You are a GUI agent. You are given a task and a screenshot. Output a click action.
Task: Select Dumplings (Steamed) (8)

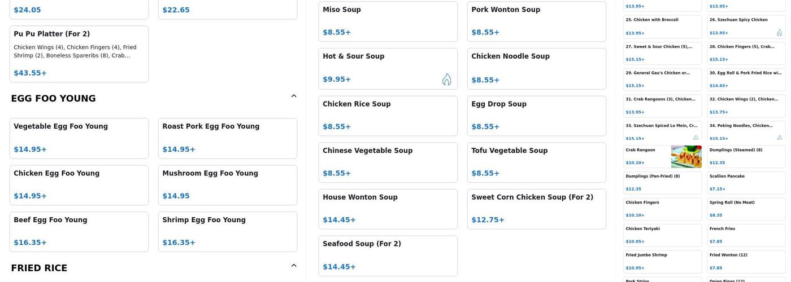click(746, 156)
